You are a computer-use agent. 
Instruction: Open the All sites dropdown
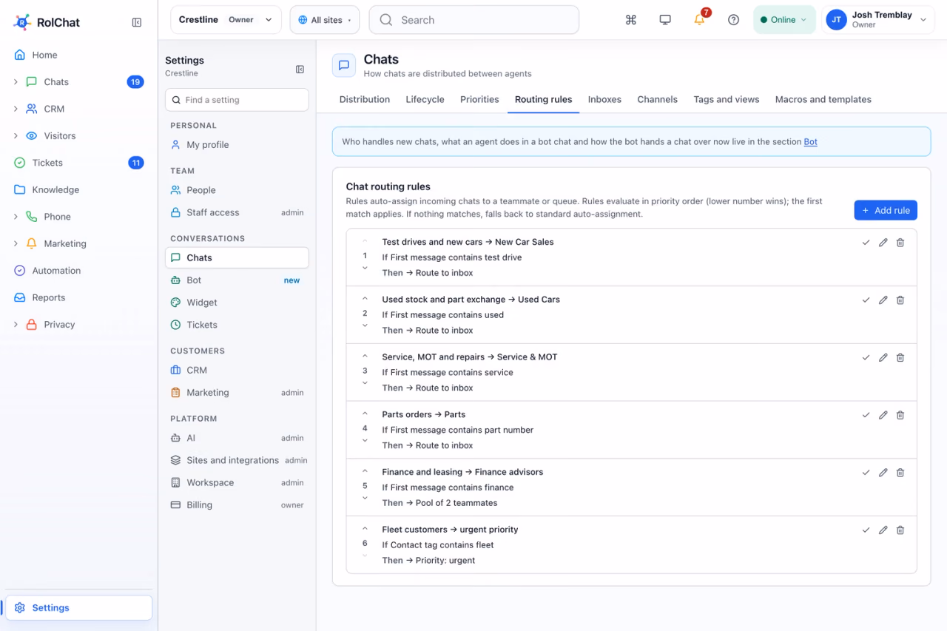tap(325, 20)
